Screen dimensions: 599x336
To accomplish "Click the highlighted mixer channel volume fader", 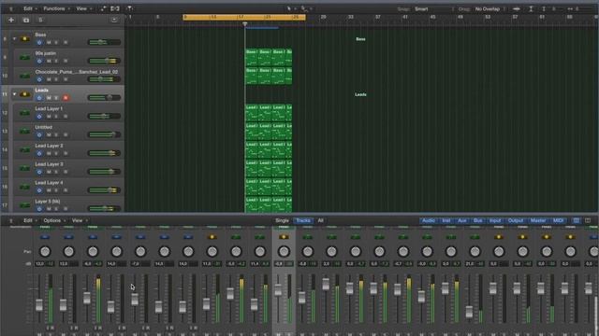I will click(x=278, y=290).
